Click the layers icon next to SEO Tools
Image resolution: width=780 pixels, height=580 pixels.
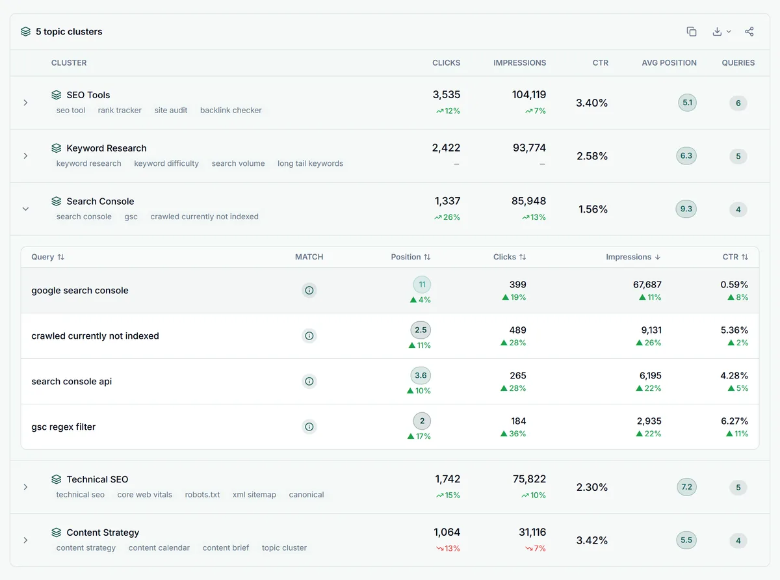57,95
